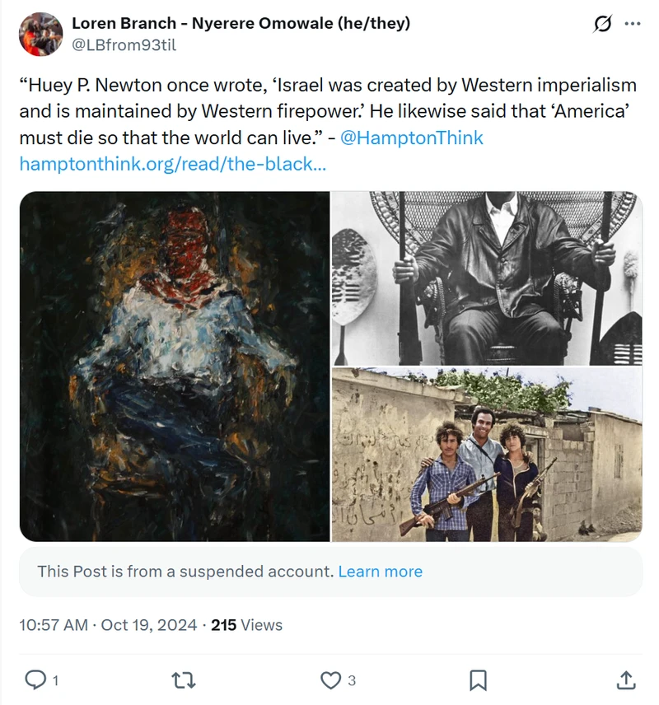Click the 10:57 AM Oct 19 timestamp
This screenshot has height=705, width=659.
108,625
